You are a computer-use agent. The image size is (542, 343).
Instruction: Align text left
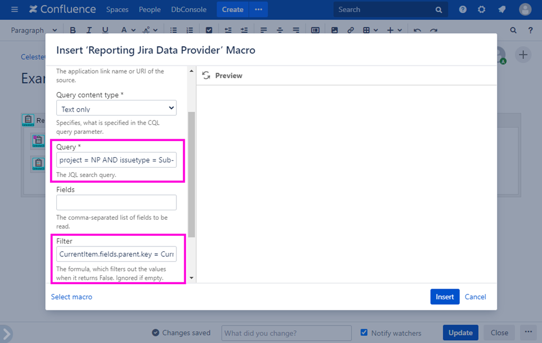pos(264,31)
